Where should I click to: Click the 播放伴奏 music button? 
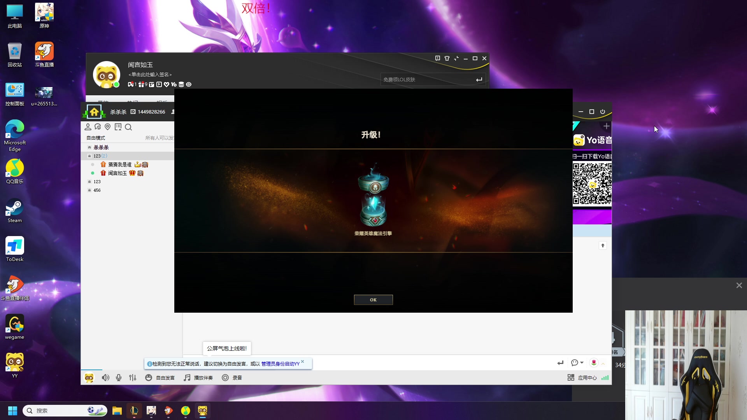click(x=198, y=378)
